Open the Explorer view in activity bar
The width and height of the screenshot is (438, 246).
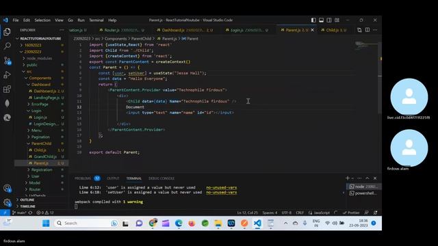pos(7,32)
